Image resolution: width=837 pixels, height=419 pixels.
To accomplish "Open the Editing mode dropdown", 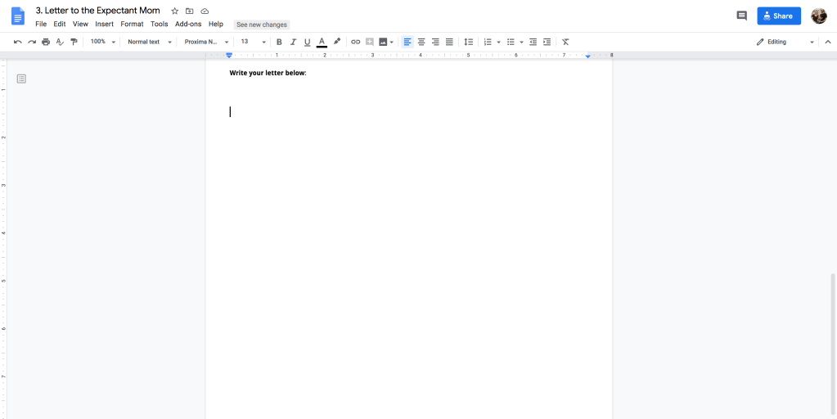I will pyautogui.click(x=785, y=42).
